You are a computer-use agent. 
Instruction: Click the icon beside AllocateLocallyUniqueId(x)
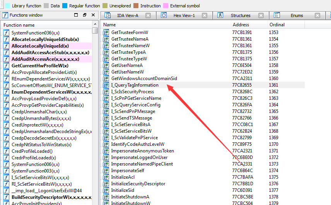[x=6, y=46]
